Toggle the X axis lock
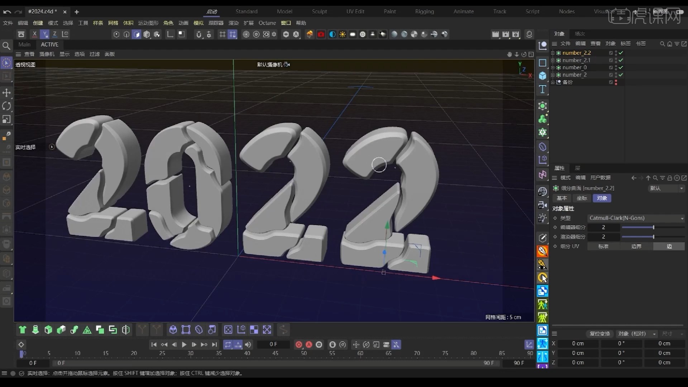 (34, 34)
